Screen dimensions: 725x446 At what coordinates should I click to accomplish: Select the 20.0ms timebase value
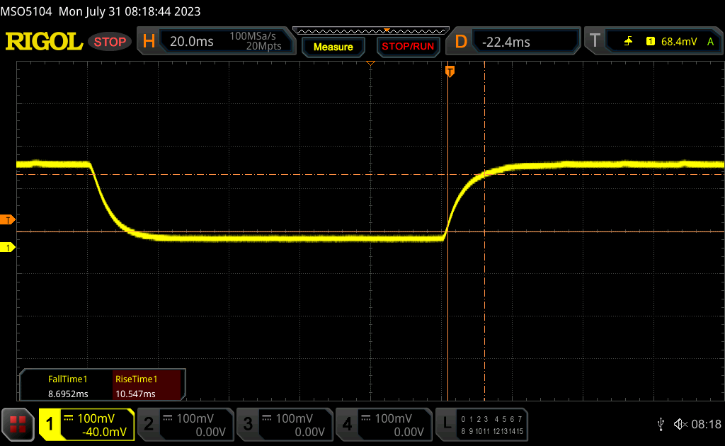[x=191, y=42]
